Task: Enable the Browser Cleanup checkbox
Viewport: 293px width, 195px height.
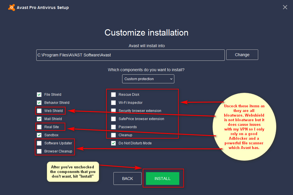Action: 39,151
